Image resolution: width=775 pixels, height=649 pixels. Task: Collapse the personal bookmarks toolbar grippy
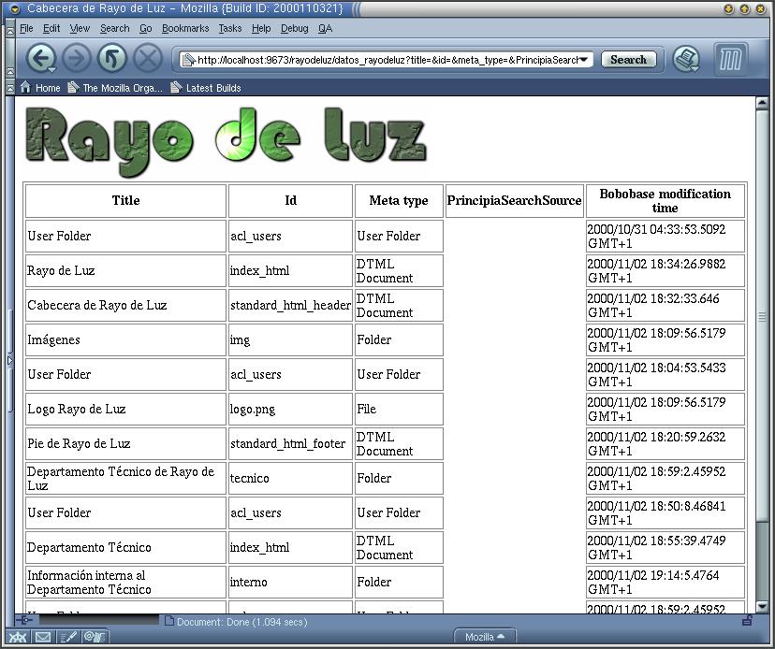[10, 88]
